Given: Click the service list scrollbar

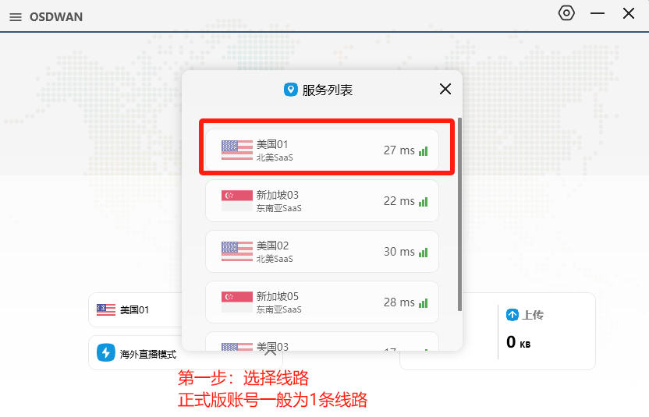Looking at the screenshot, I should [459, 214].
